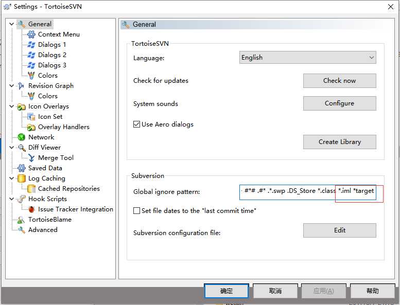400x305 pixels.
Task: Open the Dialogs 2 settings page
Action: 52,55
